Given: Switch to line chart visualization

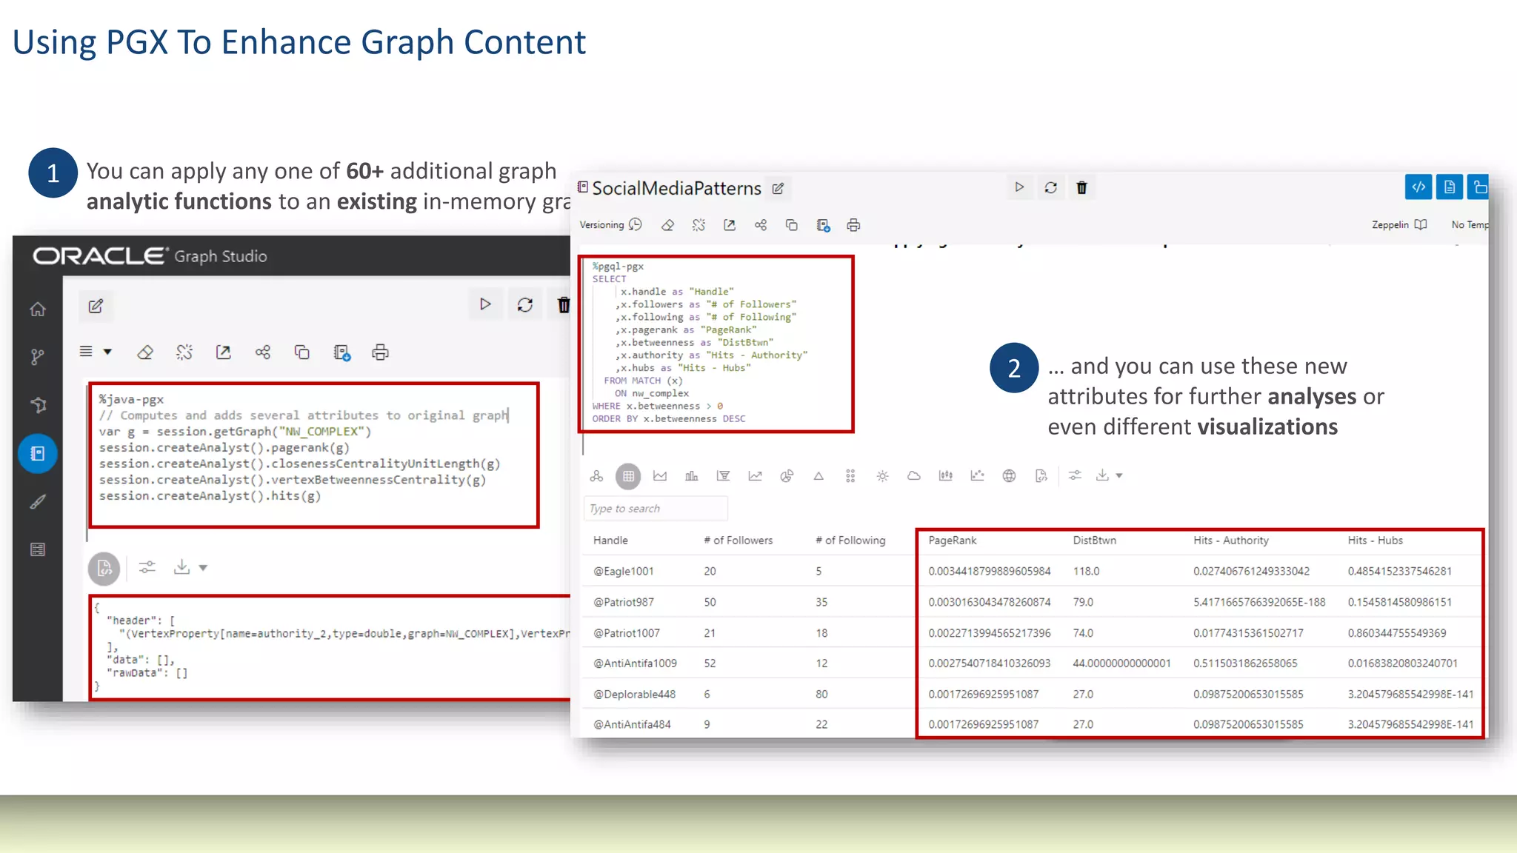Looking at the screenshot, I should 755,476.
